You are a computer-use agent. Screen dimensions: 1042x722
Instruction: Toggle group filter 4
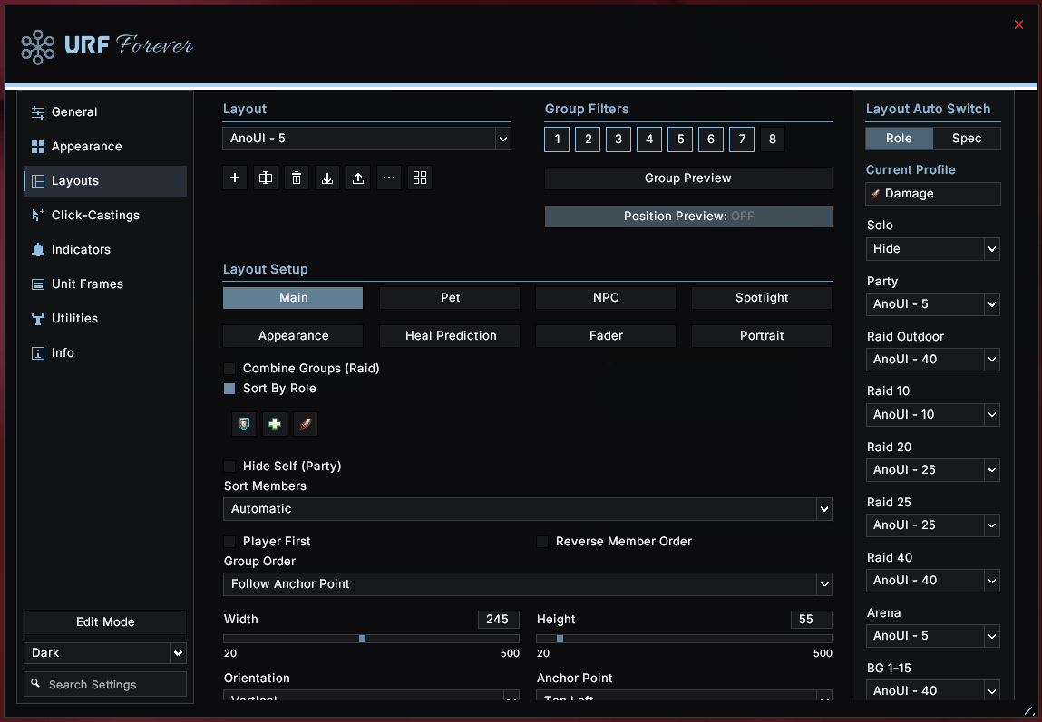649,140
